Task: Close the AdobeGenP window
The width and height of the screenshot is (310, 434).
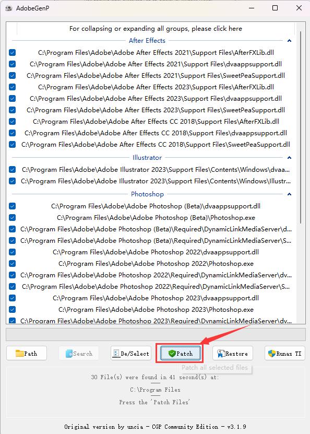Action: 299,8
